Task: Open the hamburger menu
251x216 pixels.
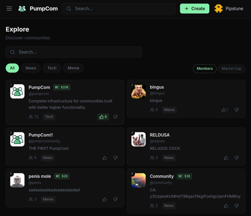Action: pos(9,8)
